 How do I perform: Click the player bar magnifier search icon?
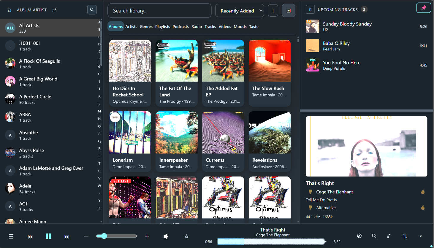tap(374, 236)
